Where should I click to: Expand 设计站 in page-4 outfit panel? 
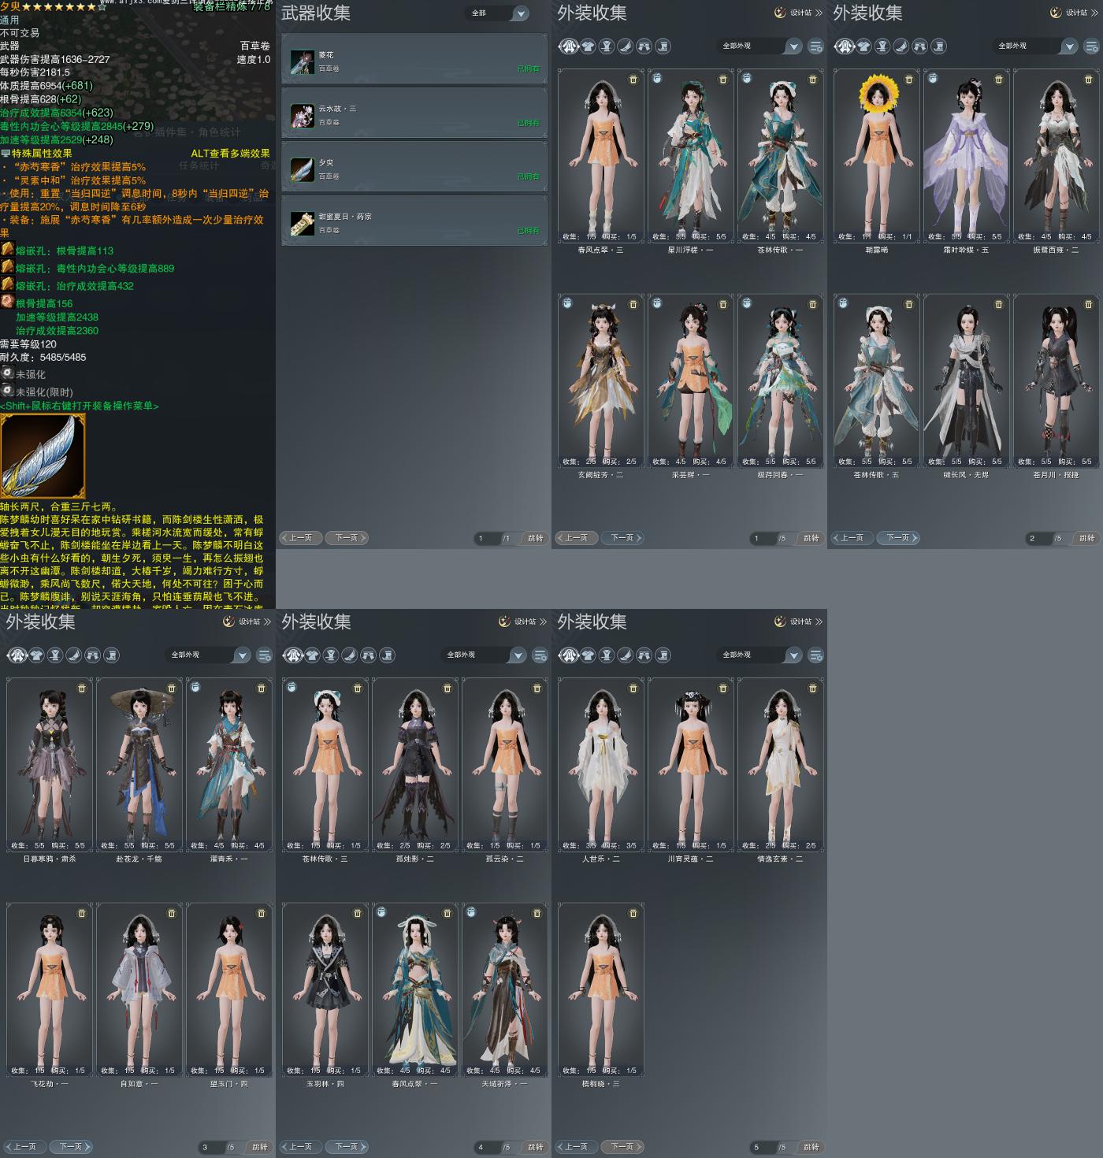point(522,622)
